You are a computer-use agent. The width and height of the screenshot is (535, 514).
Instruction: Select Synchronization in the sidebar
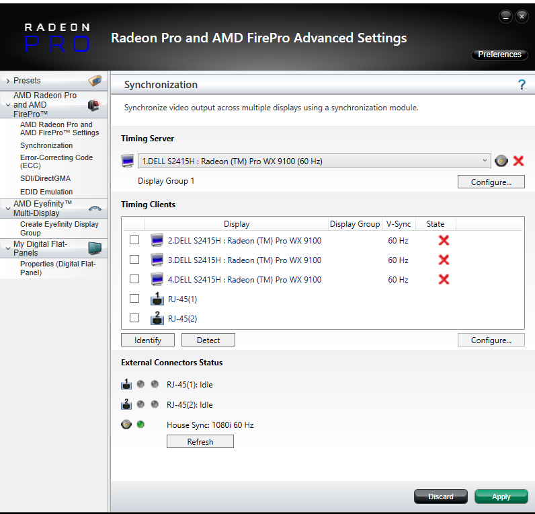(46, 145)
